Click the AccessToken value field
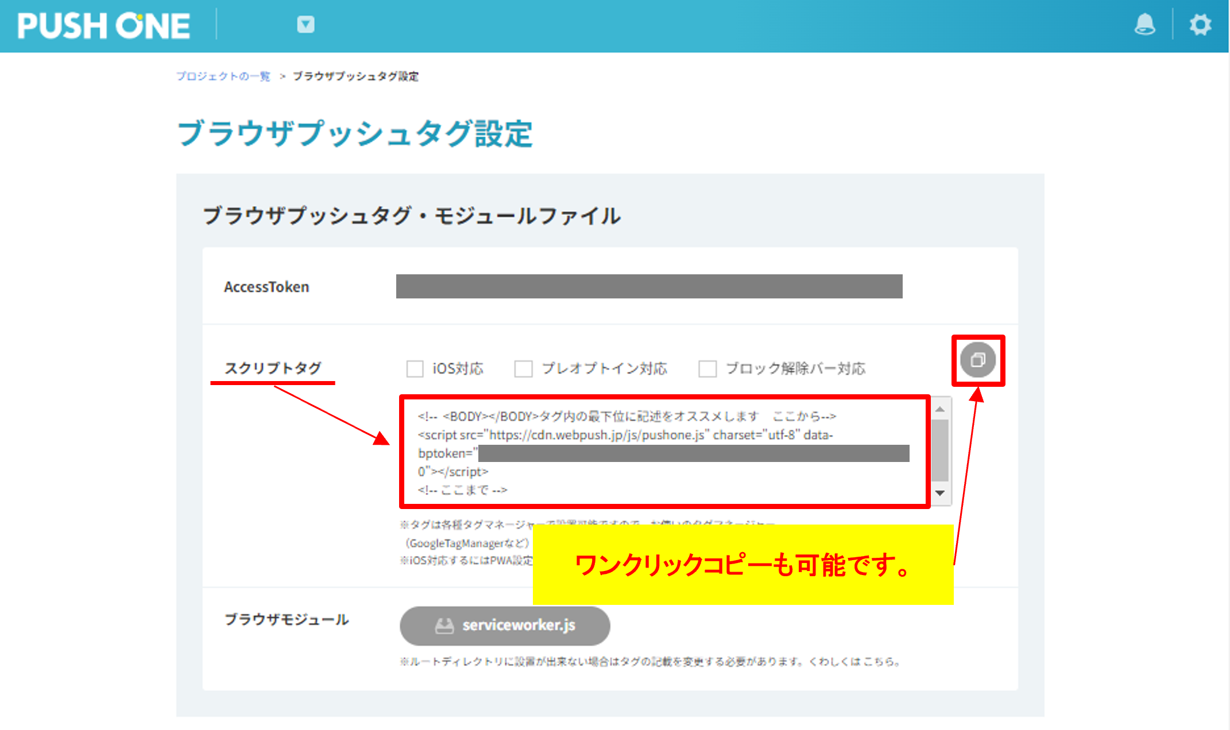1230x730 pixels. tap(649, 286)
